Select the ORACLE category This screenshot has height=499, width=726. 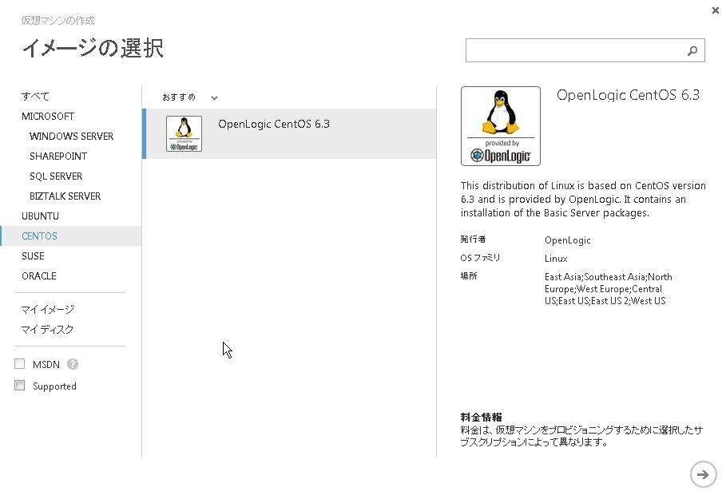(x=39, y=276)
